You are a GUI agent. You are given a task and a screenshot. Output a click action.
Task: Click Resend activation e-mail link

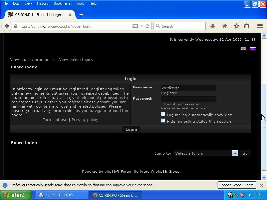[185, 108]
